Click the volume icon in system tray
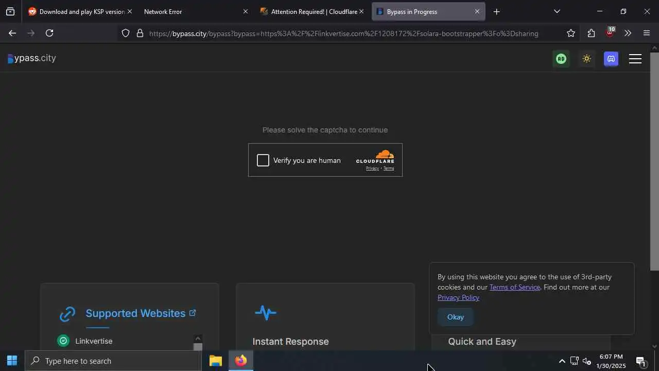This screenshot has height=371, width=659. pyautogui.click(x=586, y=361)
